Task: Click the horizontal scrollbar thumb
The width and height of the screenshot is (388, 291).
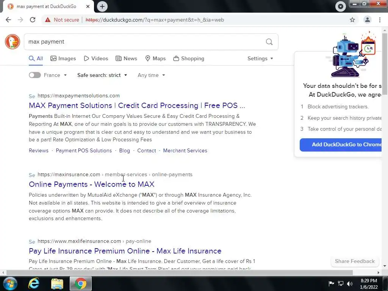Action: click(x=179, y=272)
